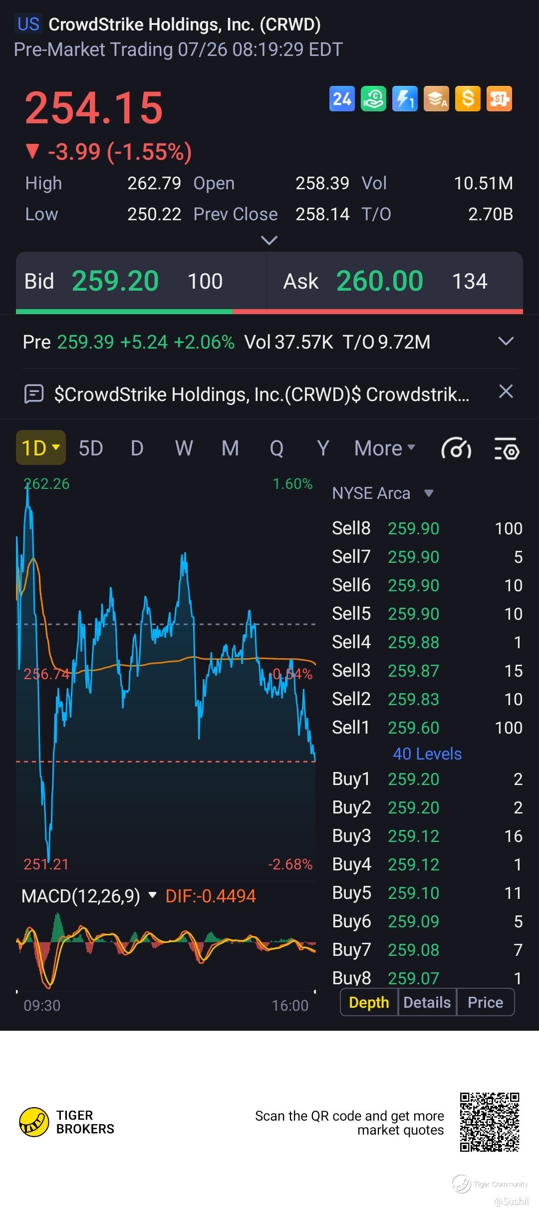The image size is (539, 1214).
Task: Tap the Buy3 259.12 order row
Action: [x=427, y=836]
